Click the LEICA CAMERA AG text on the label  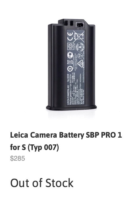(68, 95)
